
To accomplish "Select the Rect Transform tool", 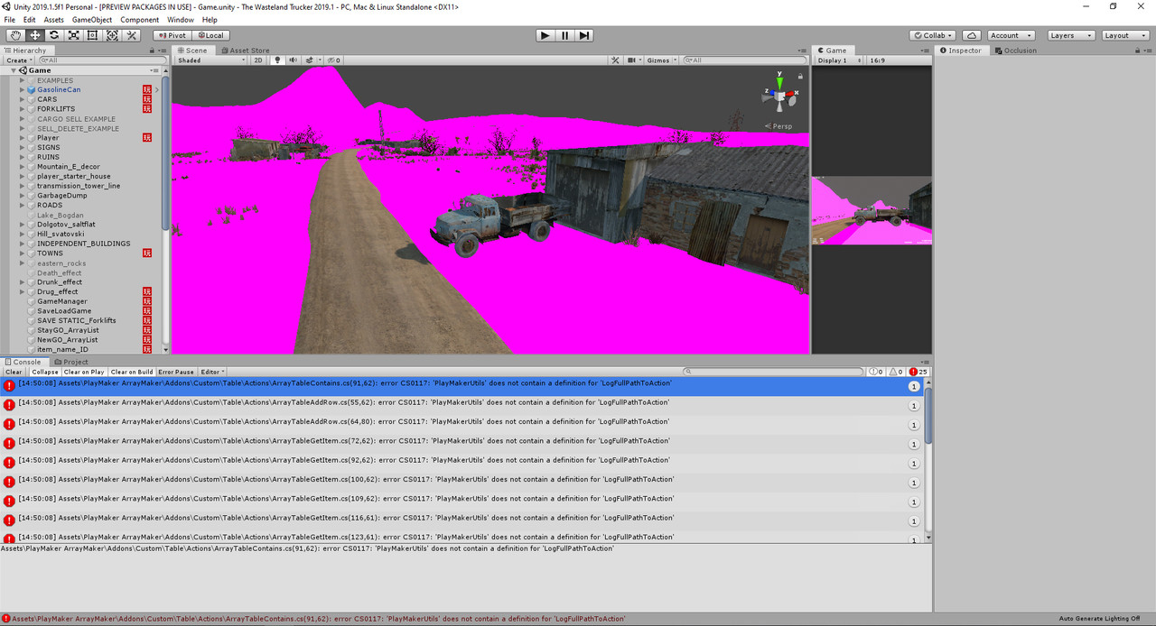I will click(92, 35).
